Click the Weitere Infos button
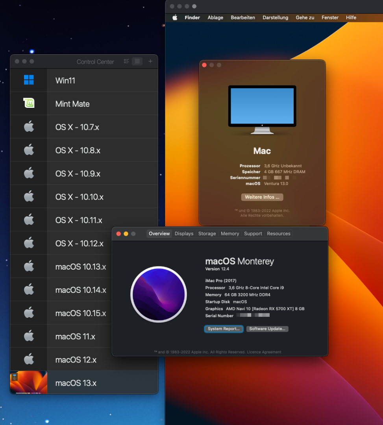 pyautogui.click(x=262, y=197)
